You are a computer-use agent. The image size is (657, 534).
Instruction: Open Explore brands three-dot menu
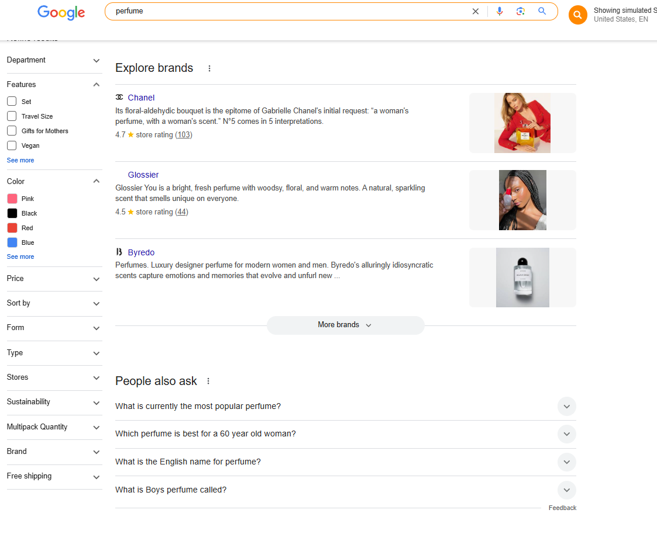pyautogui.click(x=209, y=68)
